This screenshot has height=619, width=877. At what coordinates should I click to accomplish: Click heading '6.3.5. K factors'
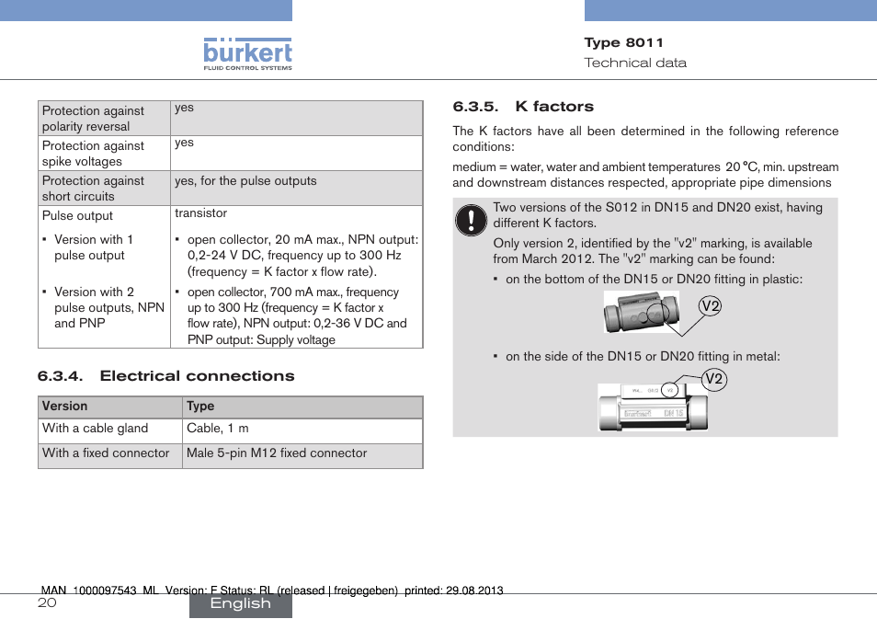pos(523,107)
